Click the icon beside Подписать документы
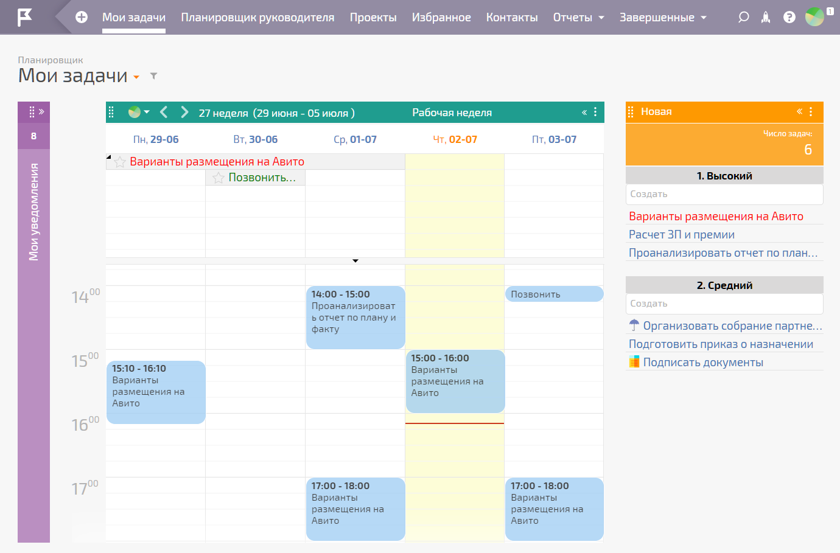 pyautogui.click(x=634, y=362)
